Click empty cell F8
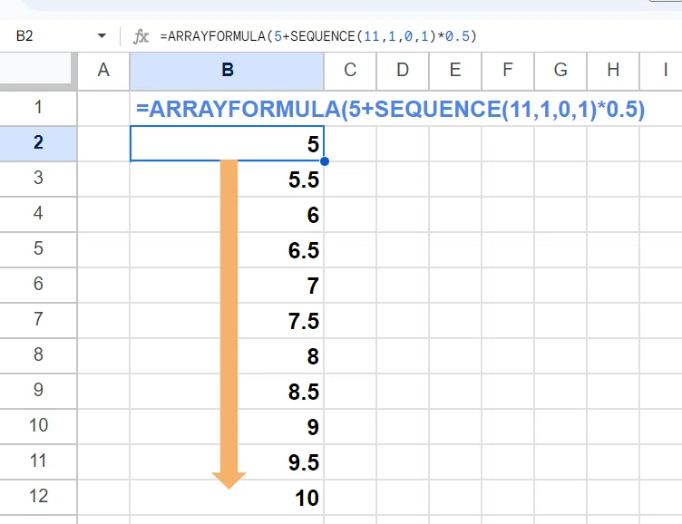This screenshot has height=524, width=682. [x=508, y=355]
